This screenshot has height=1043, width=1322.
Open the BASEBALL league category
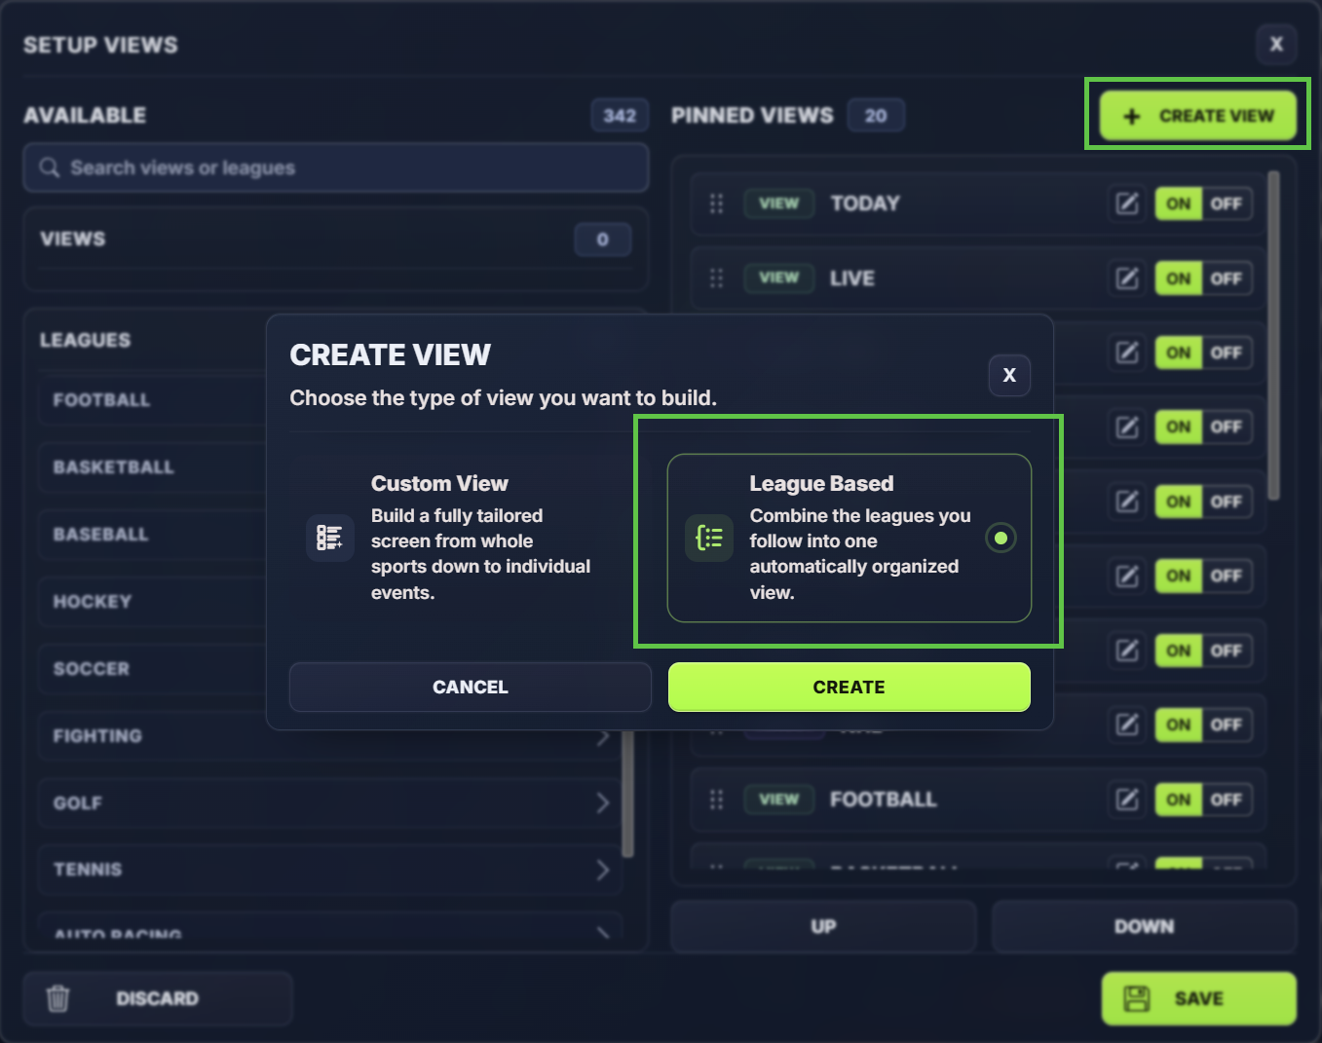(153, 535)
